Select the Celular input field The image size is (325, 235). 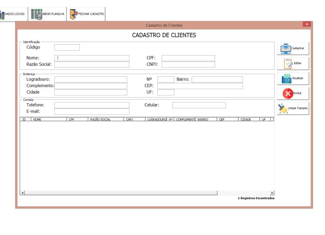[199, 105]
